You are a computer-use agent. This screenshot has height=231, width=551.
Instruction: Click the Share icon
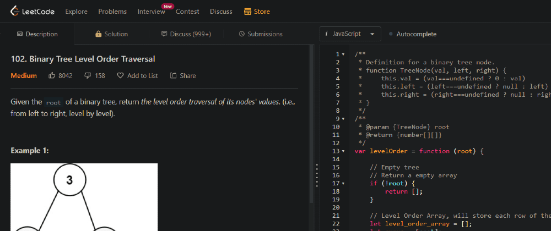coord(173,75)
